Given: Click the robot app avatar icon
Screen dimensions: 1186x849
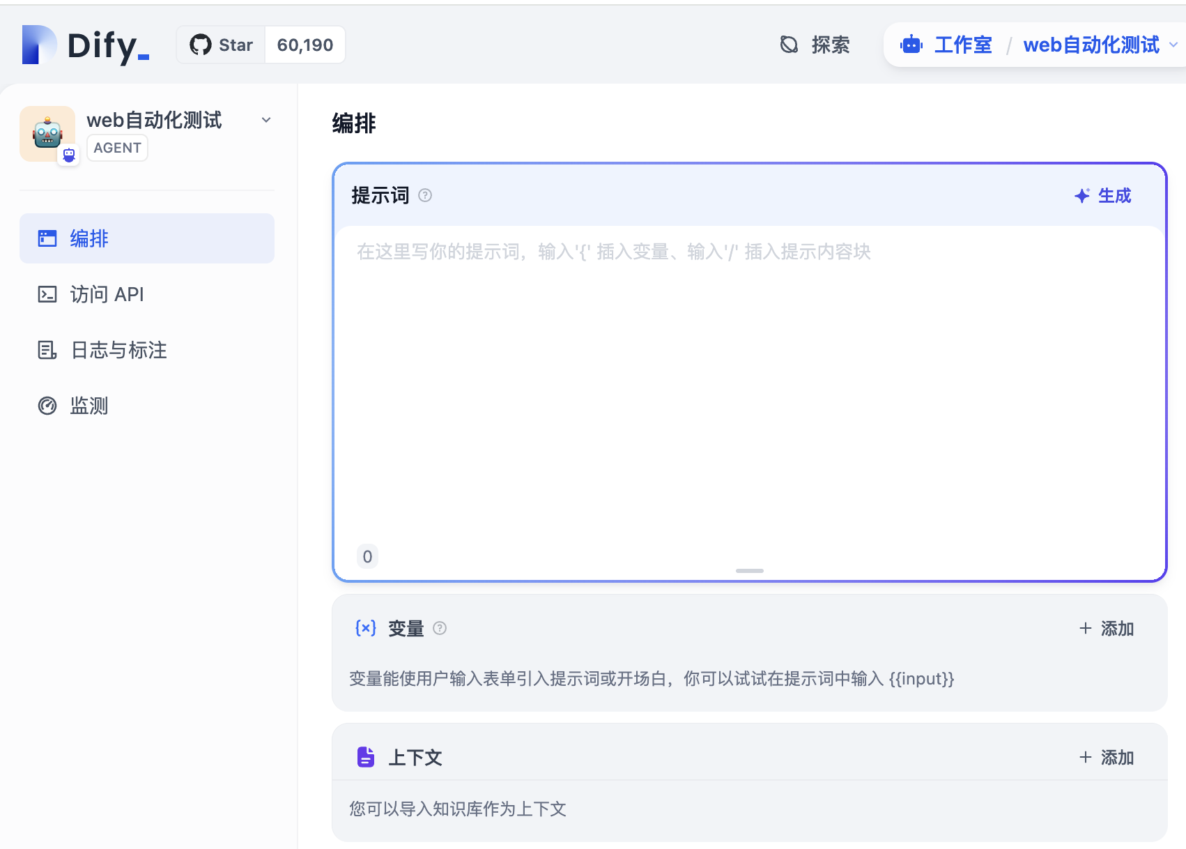Looking at the screenshot, I should [47, 133].
